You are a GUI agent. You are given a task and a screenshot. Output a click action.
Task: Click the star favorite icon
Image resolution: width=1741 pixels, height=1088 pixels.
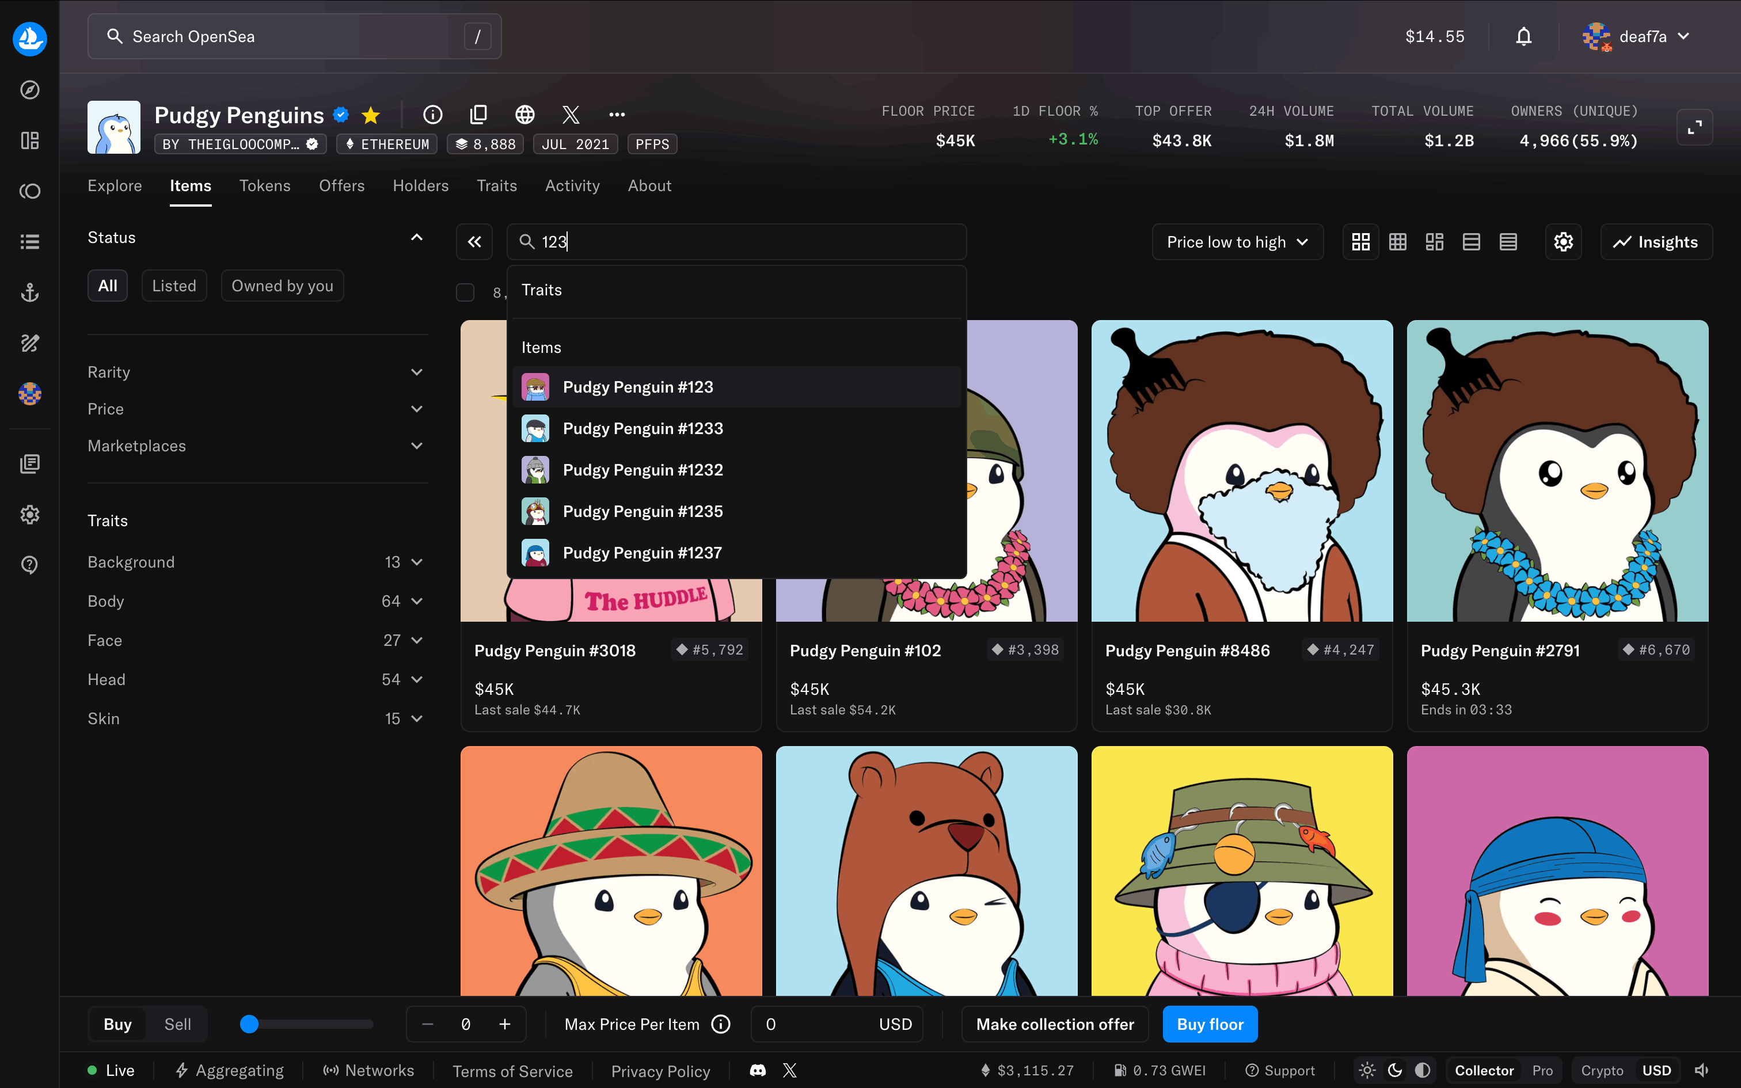pos(371,115)
